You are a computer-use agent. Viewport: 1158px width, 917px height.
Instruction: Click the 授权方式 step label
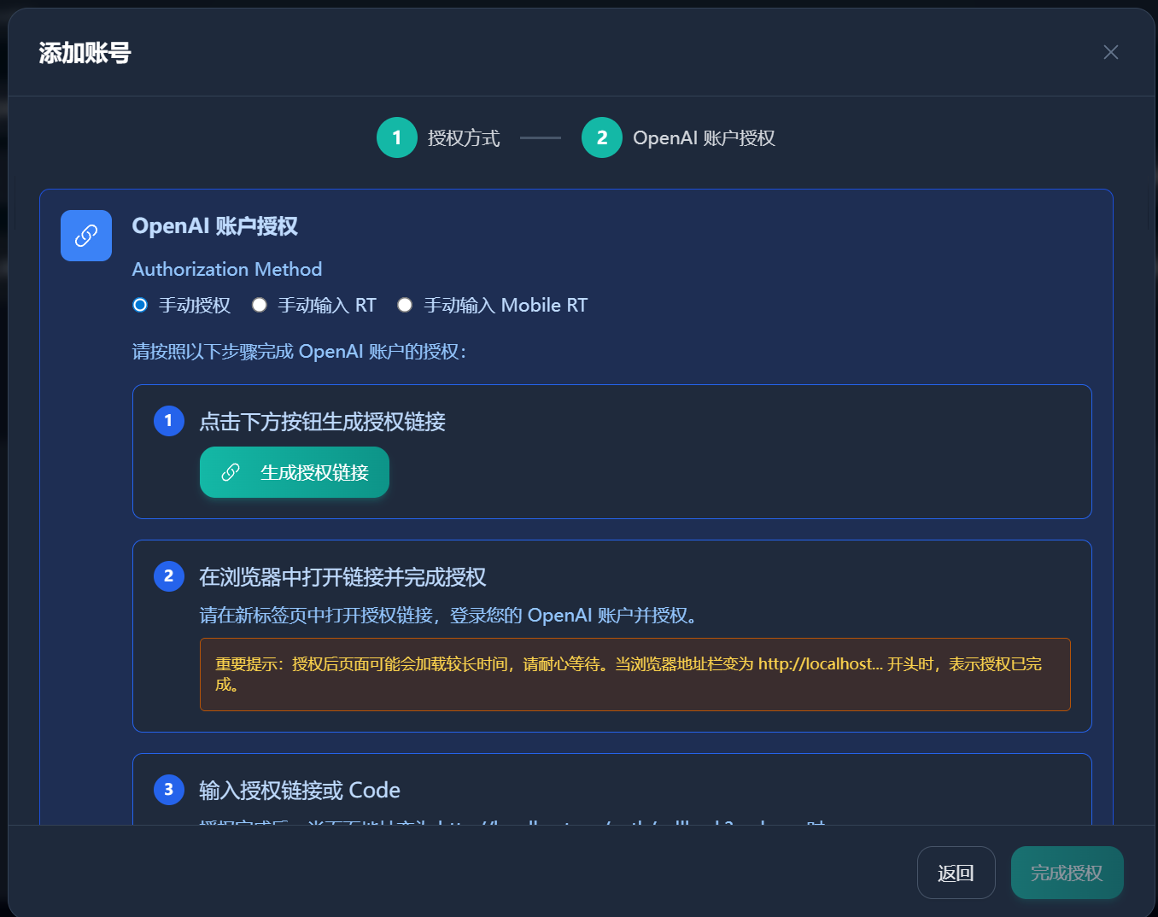(x=464, y=138)
